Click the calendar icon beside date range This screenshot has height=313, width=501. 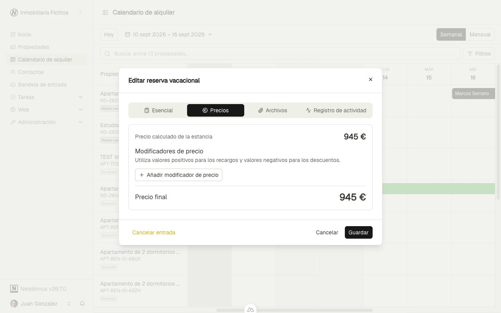pos(127,34)
